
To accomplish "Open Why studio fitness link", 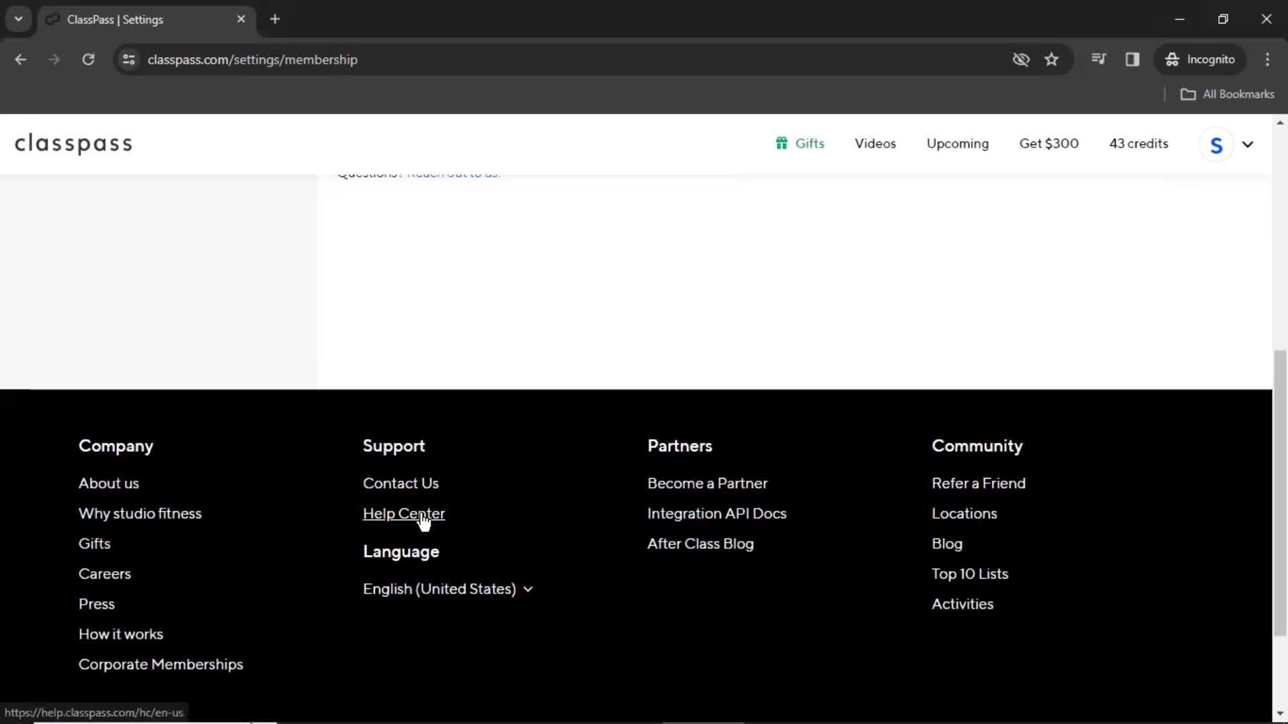I will (140, 514).
